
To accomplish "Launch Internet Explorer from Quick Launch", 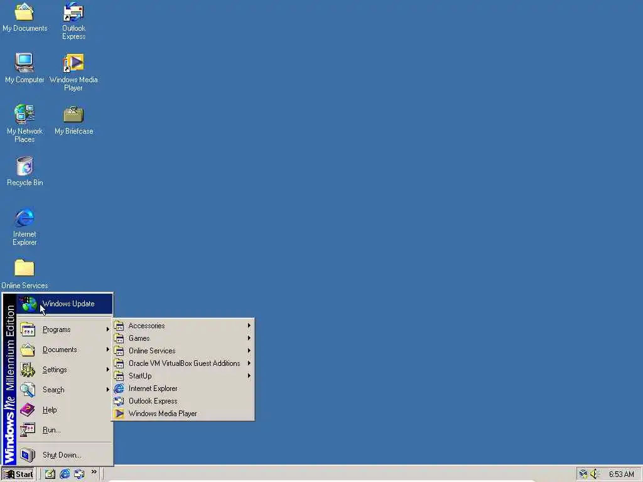I will click(x=65, y=474).
